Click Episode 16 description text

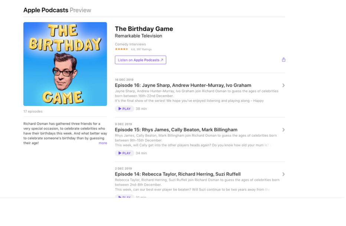tap(197, 96)
